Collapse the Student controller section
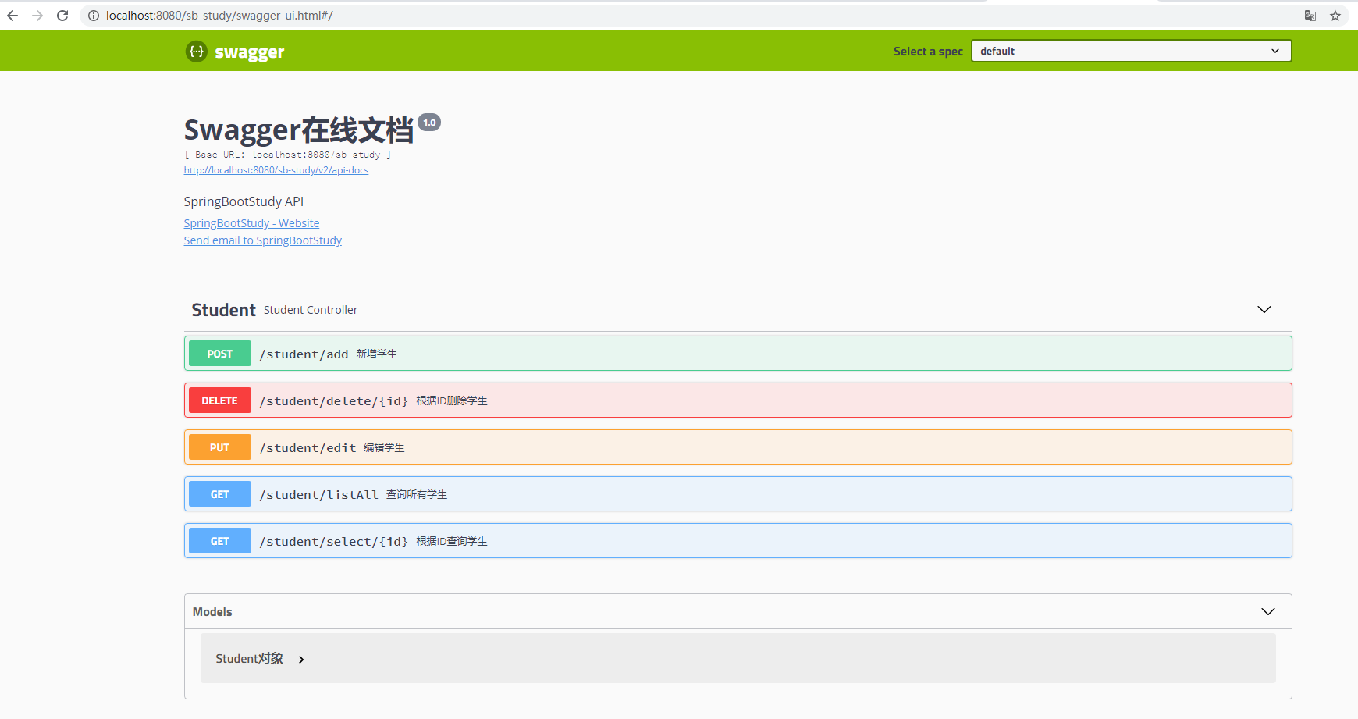 [1264, 309]
